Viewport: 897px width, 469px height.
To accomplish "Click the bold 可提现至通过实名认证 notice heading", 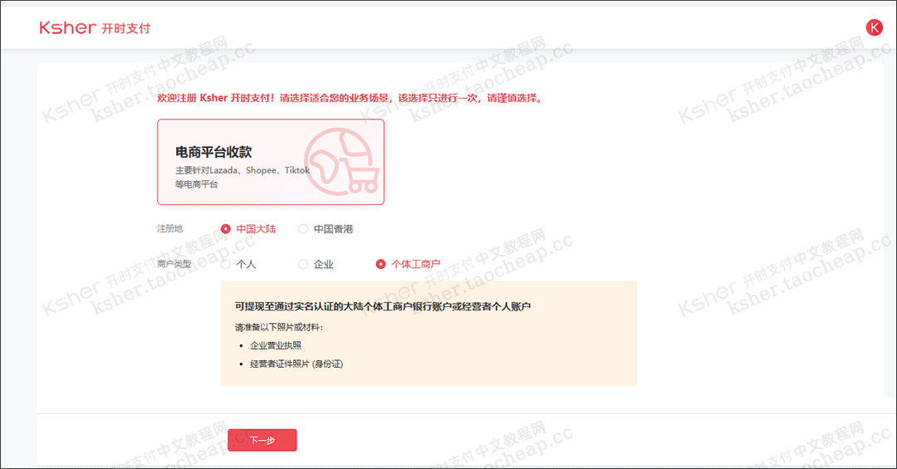I will 383,306.
